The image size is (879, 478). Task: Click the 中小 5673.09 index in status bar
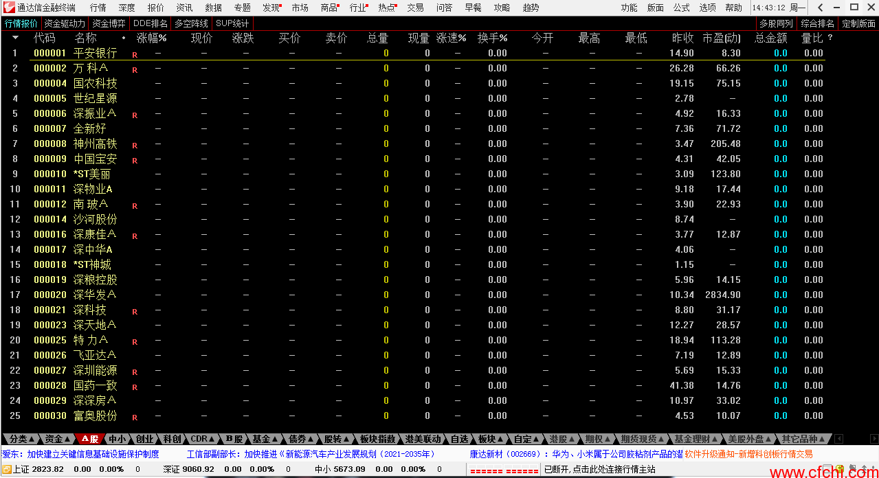tap(340, 470)
